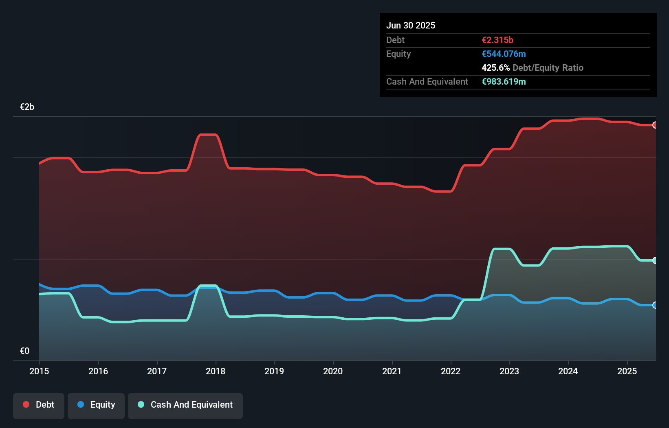Click the €544.076m Equity figure
Screen dimensions: 669x428
(x=503, y=54)
